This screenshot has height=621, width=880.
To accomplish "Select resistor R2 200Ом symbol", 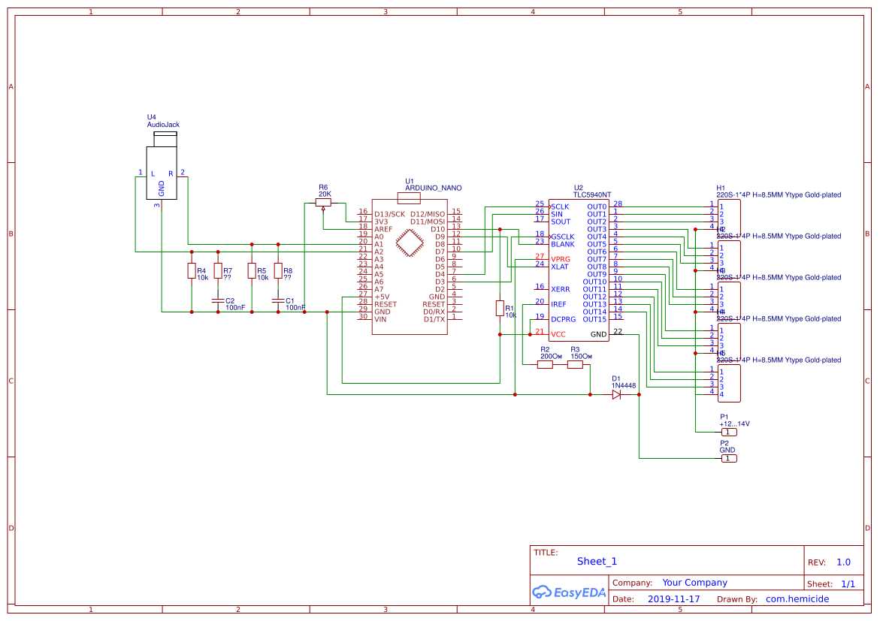I will coord(545,365).
